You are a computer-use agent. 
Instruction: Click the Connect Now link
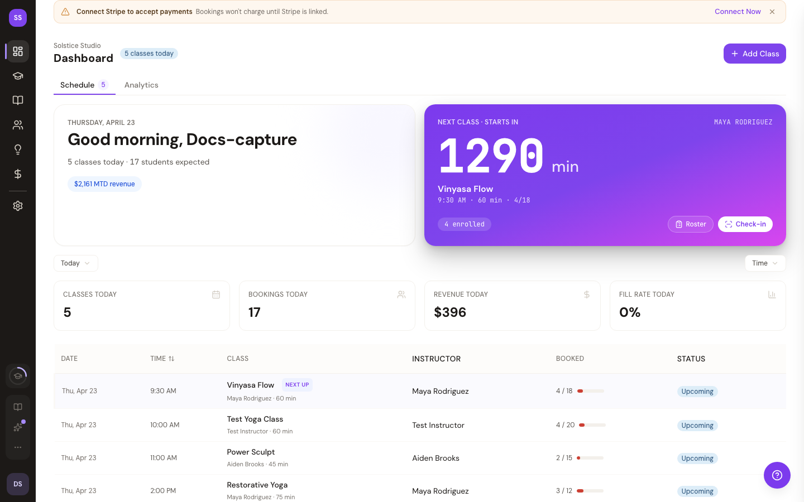(738, 12)
